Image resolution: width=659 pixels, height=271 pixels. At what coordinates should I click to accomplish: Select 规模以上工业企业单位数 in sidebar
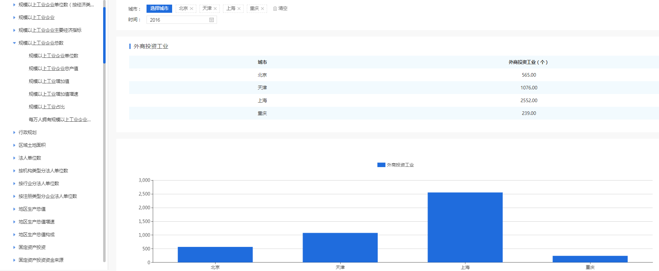[53, 56]
